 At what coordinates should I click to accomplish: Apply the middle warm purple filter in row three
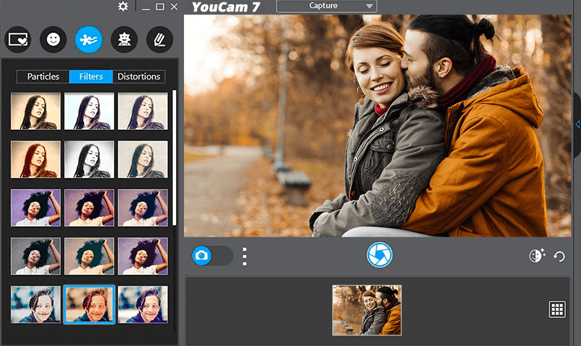point(90,208)
